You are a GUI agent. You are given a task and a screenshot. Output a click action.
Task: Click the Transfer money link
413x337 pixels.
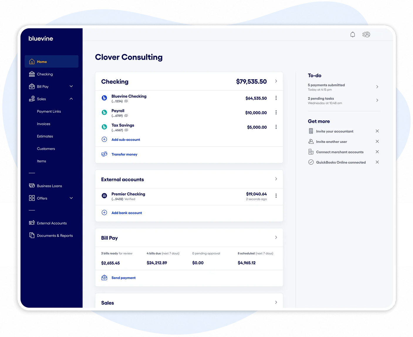tap(124, 154)
